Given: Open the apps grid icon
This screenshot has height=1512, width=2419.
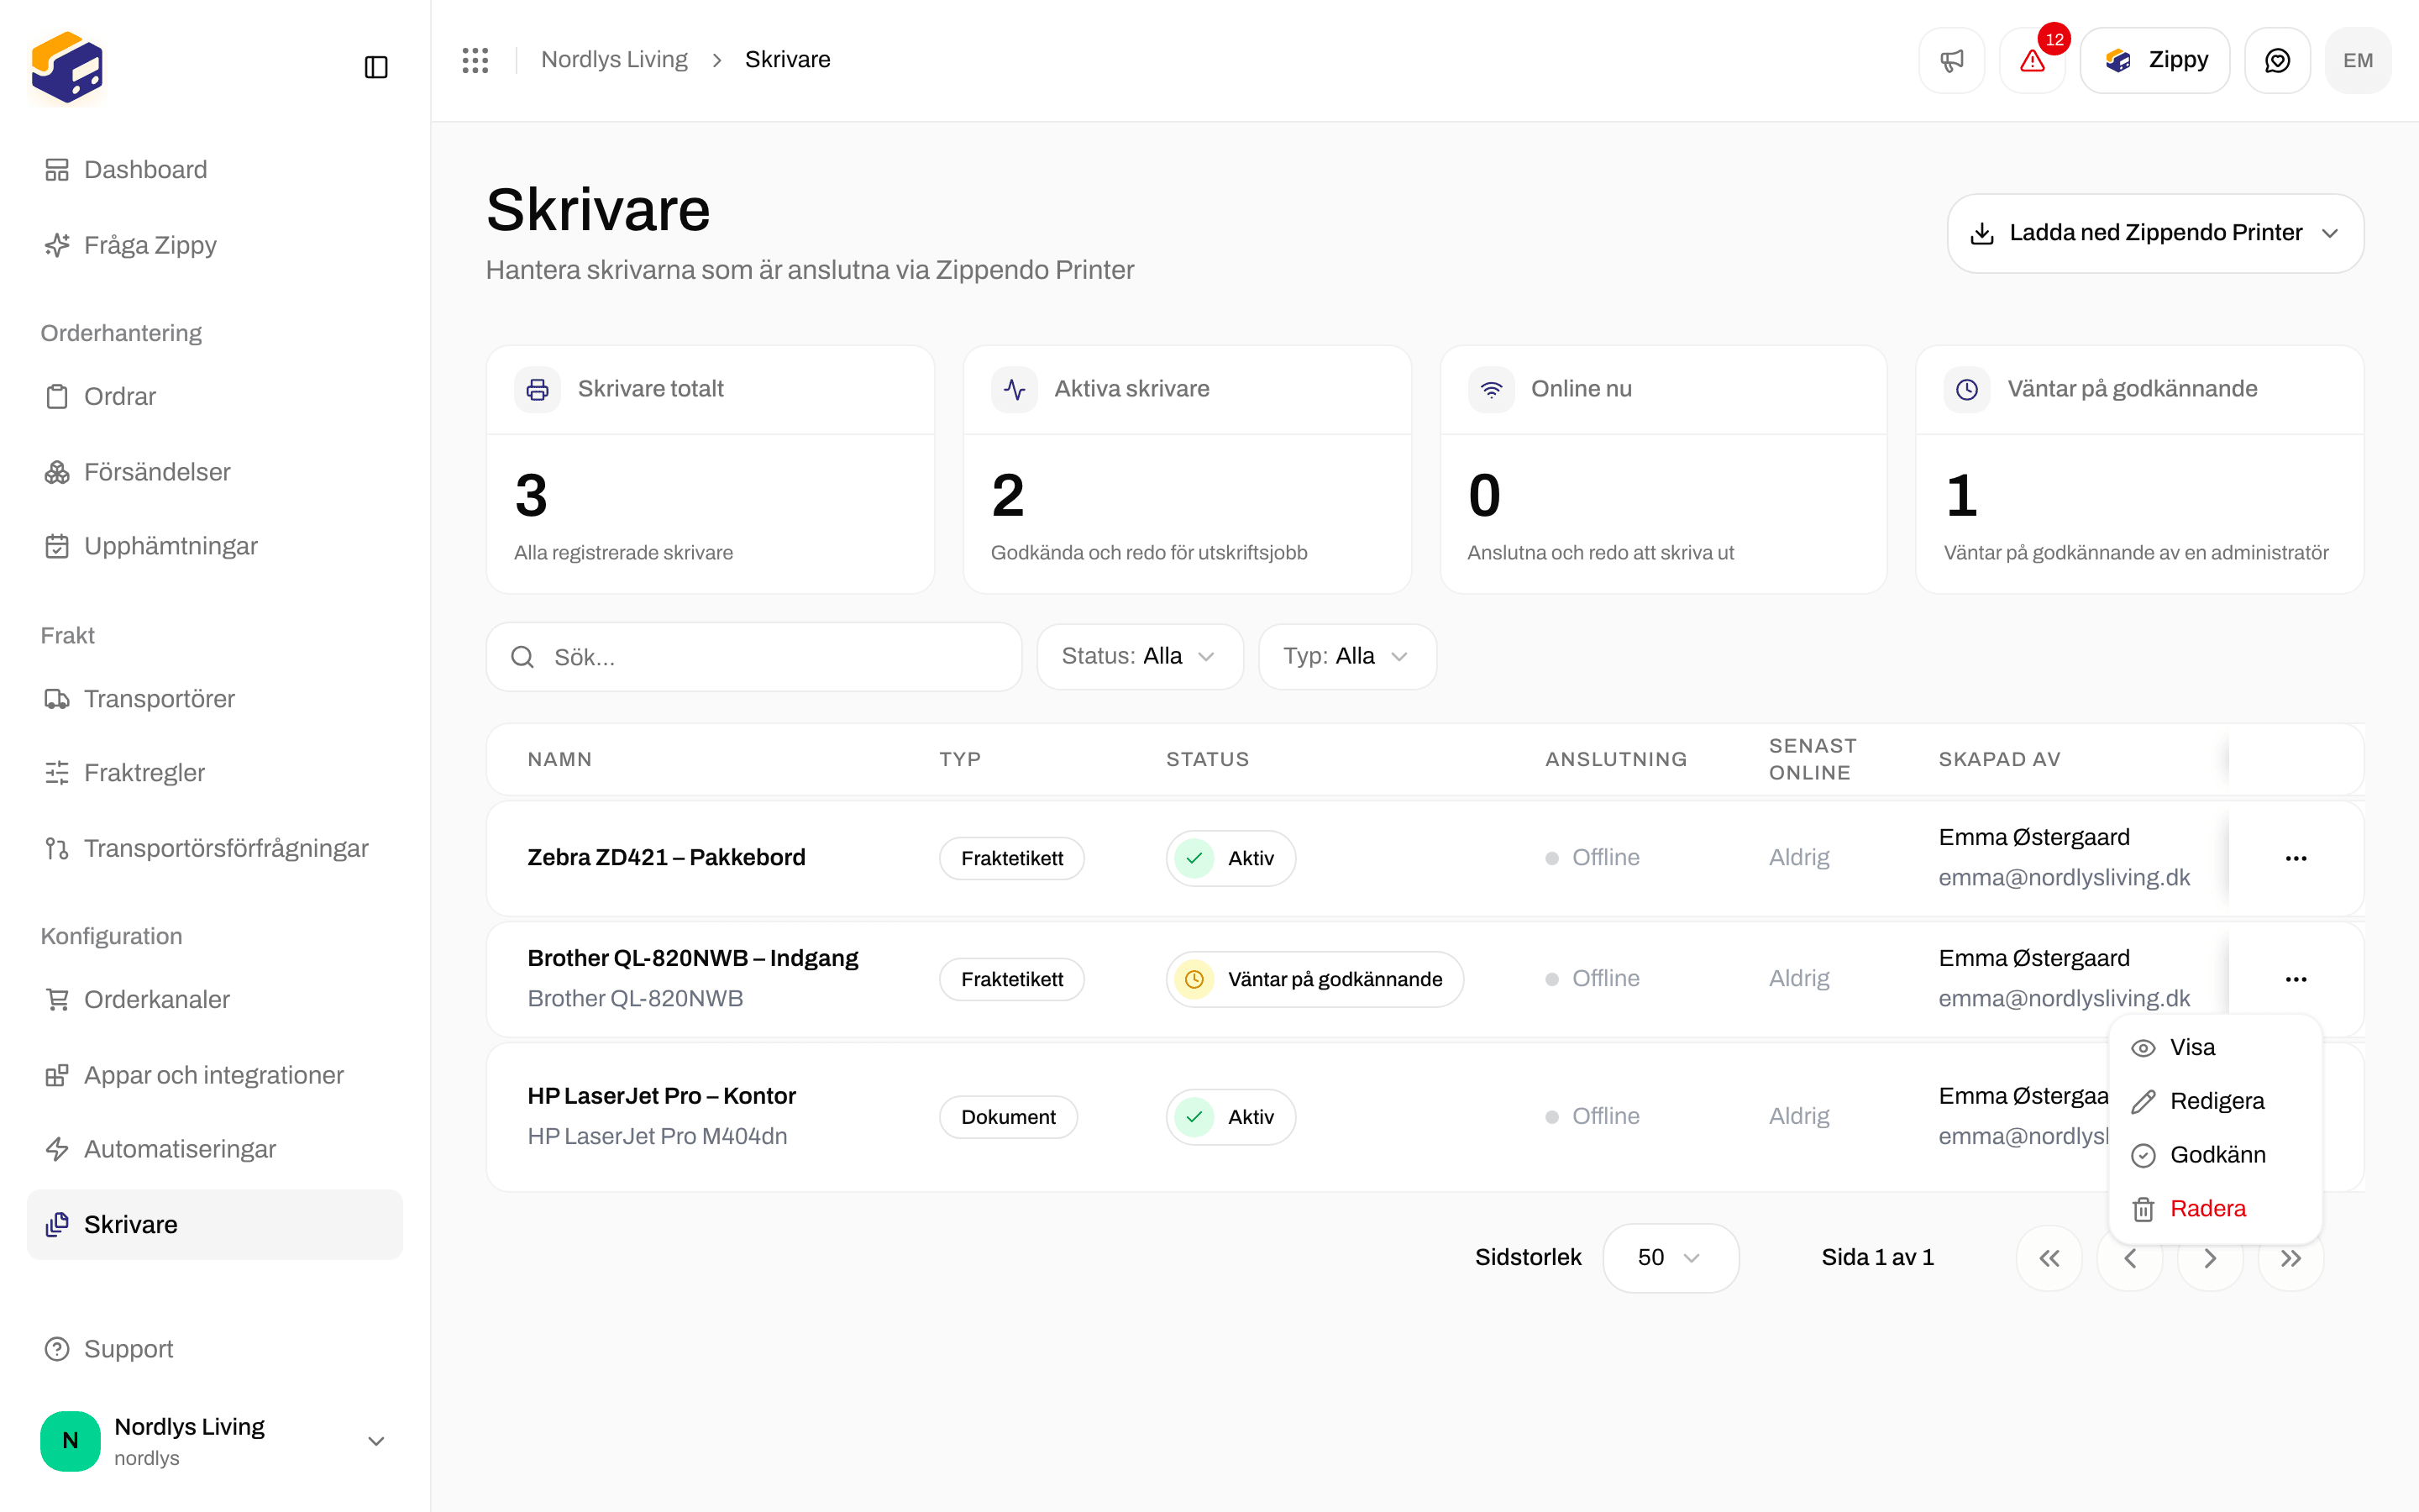Looking at the screenshot, I should pos(475,60).
